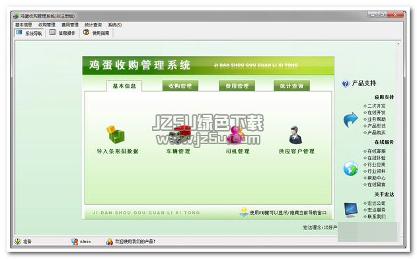Click the 使用F8键 hint text
Image resolution: width=417 pixels, height=259 pixels.
(x=288, y=213)
